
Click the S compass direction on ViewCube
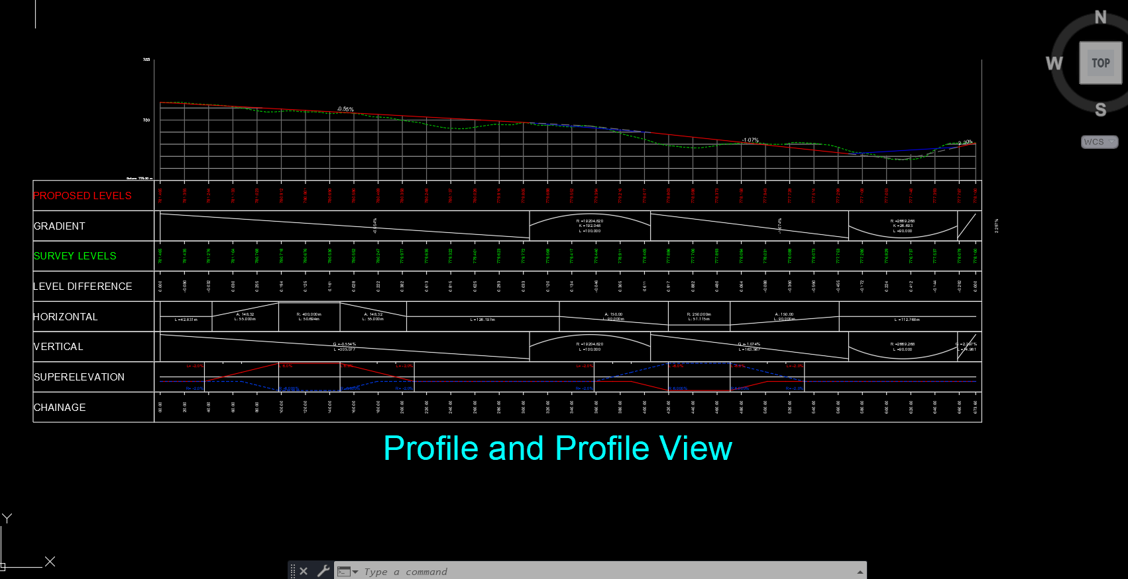coord(1100,110)
